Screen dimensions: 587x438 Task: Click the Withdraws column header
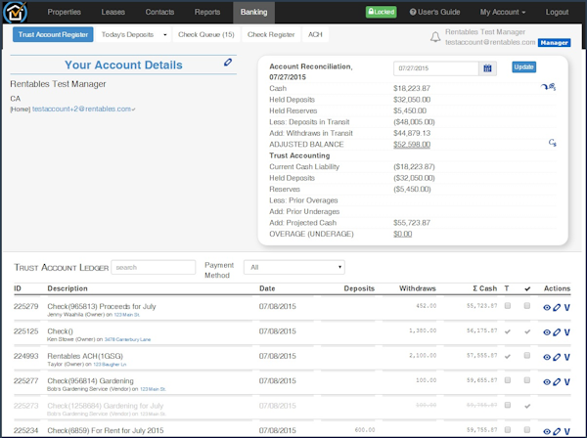coord(418,288)
